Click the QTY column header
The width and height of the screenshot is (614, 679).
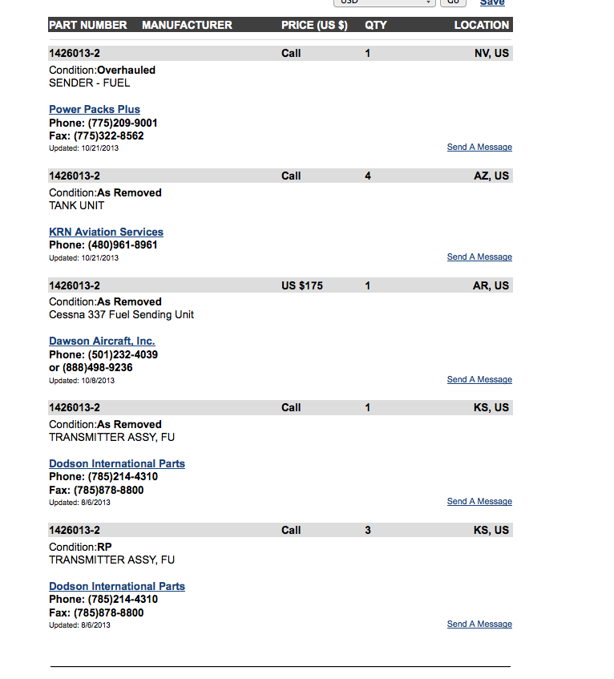tap(375, 25)
